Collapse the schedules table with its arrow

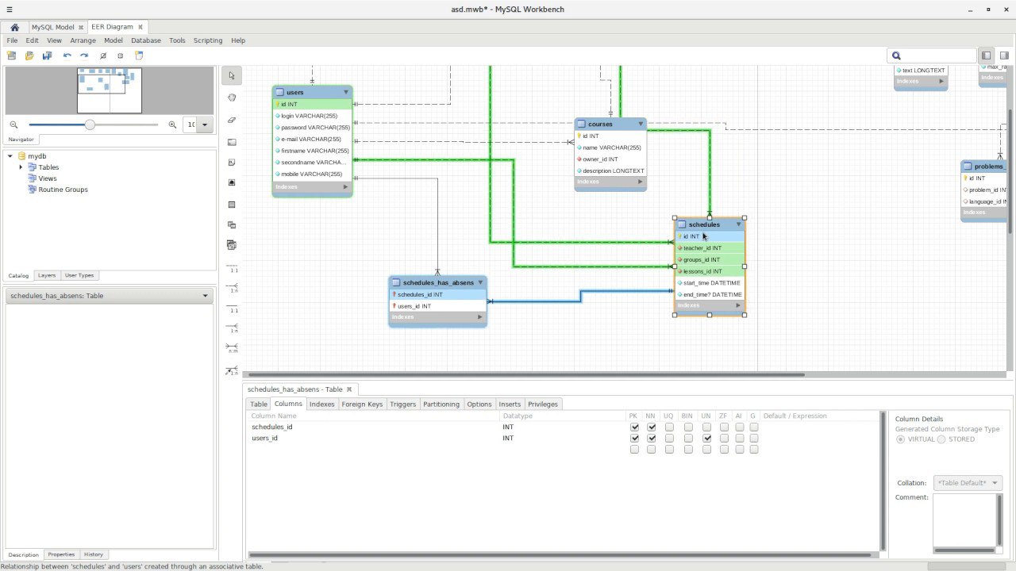(x=738, y=224)
